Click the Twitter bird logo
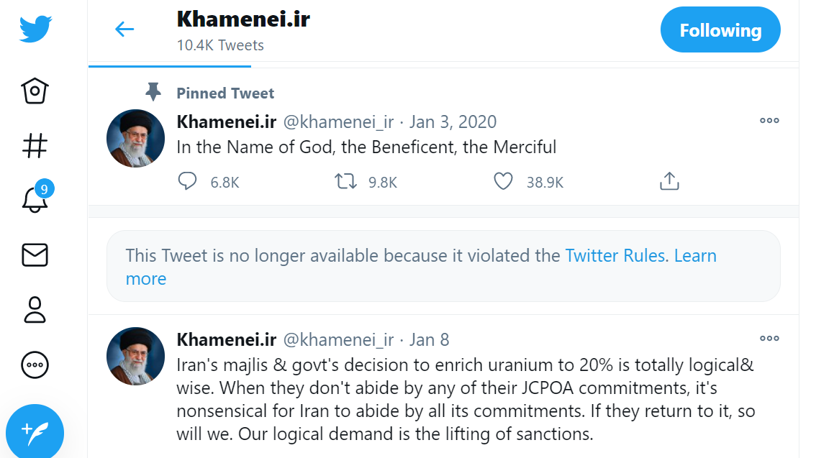 (x=35, y=29)
